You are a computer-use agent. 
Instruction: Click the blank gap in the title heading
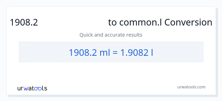coord(73,23)
